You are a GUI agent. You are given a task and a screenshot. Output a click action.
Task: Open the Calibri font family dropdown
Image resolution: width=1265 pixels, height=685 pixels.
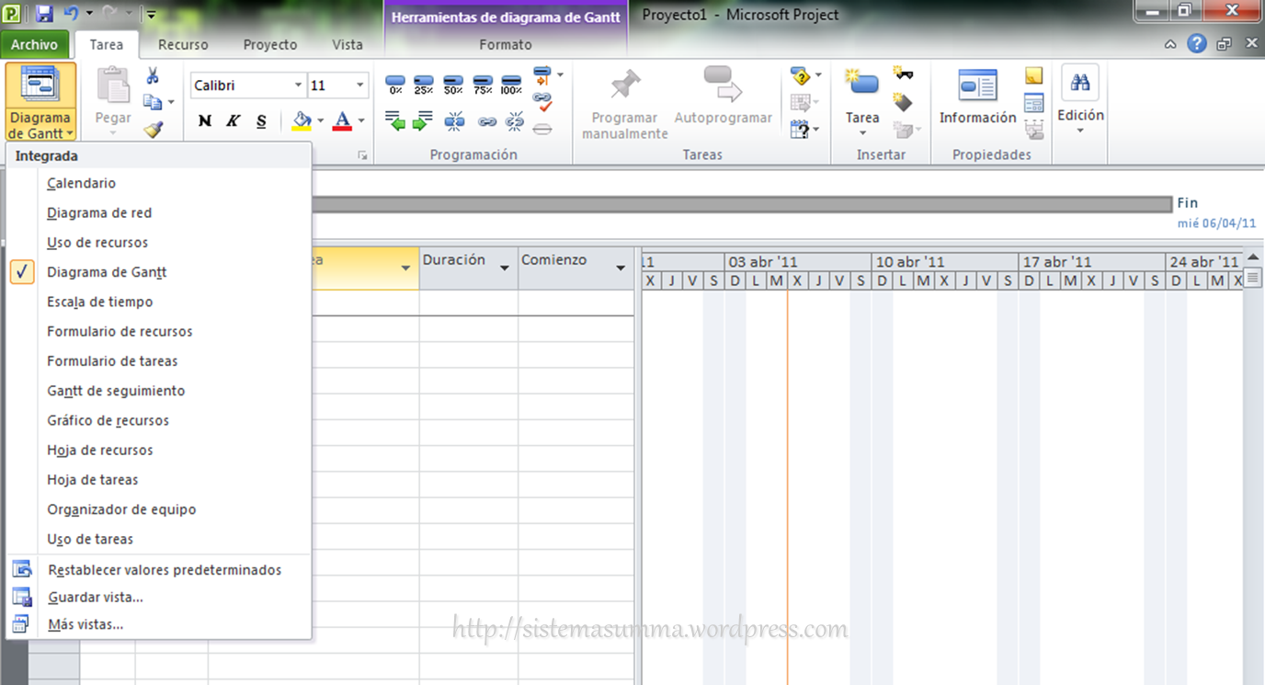click(296, 85)
